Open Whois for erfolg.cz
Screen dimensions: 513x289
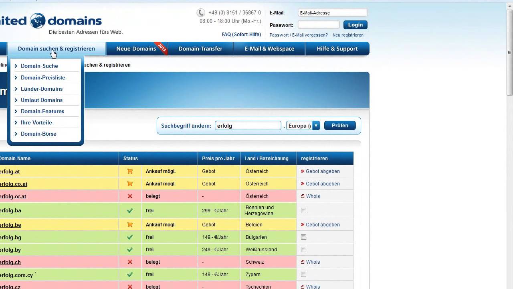pyautogui.click(x=313, y=287)
